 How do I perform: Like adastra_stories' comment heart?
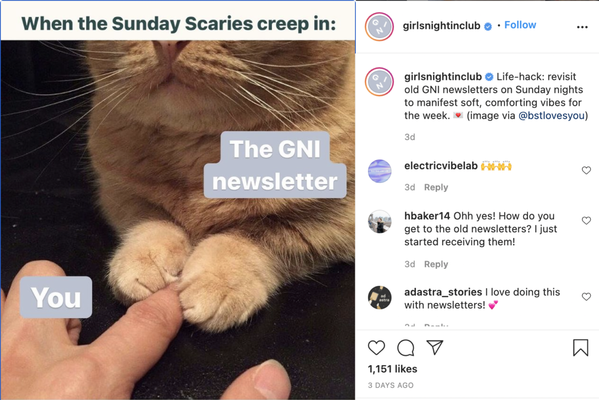587,297
